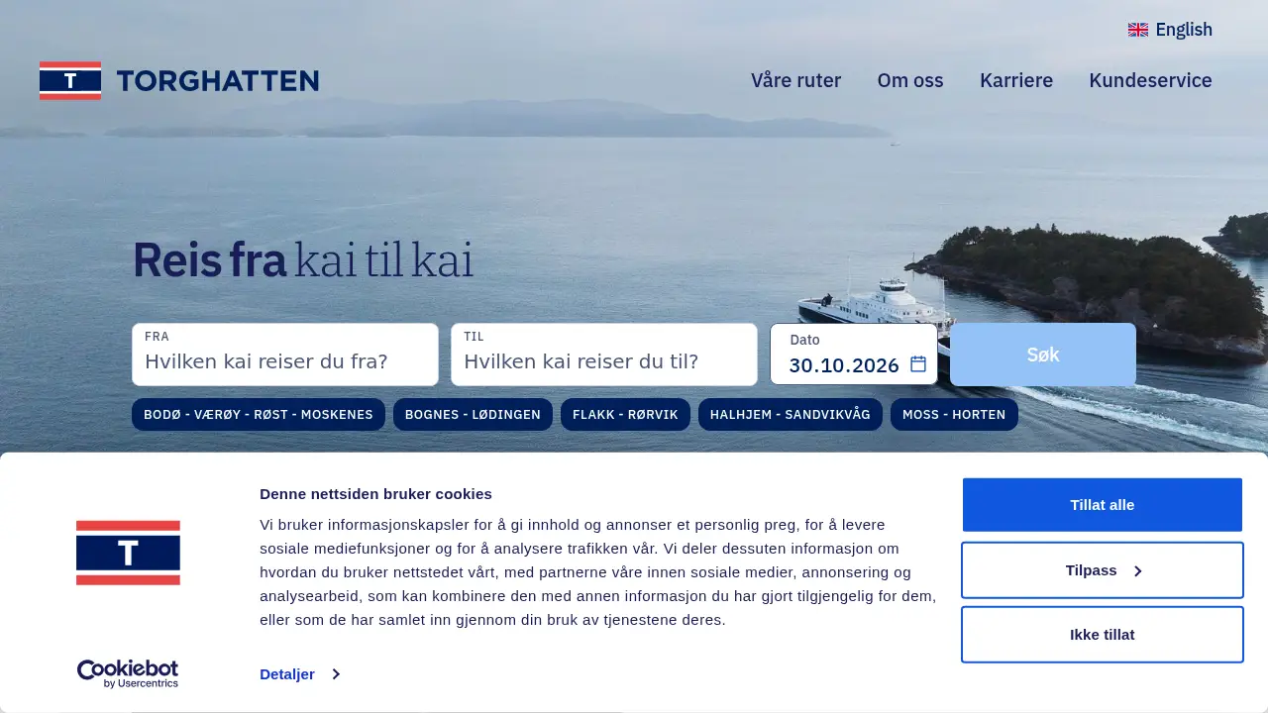This screenshot has width=1268, height=713.
Task: Click the Torghatten flag logo in header
Action: 70,80
